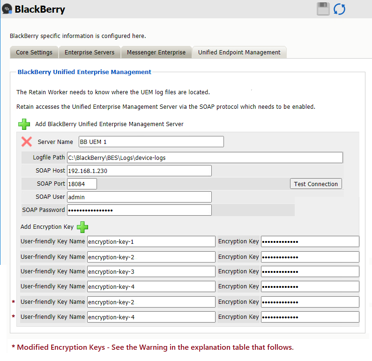The image size is (372, 361).
Task: Select the Unified Endpoint Management tab
Action: click(239, 53)
